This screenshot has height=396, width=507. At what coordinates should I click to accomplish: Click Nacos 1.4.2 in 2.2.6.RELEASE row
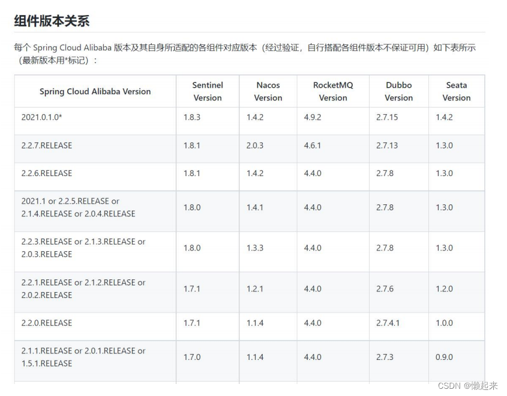pos(255,173)
